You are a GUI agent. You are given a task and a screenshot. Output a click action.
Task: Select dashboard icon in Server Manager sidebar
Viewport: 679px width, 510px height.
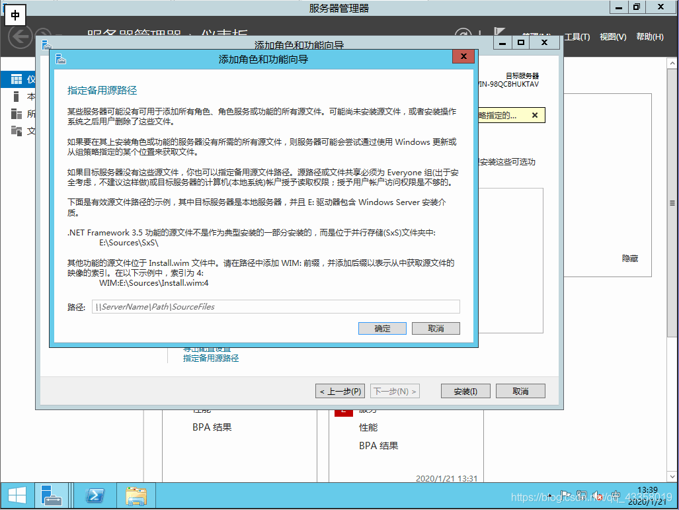[17, 79]
